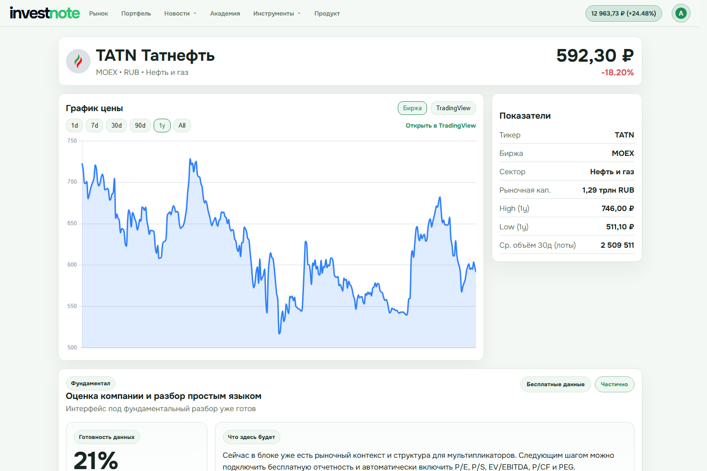Image resolution: width=707 pixels, height=471 pixels.
Task: Click the Рыночная кап. label
Action: point(525,190)
